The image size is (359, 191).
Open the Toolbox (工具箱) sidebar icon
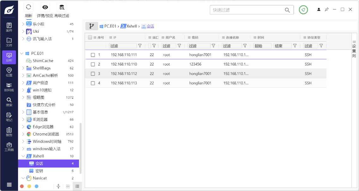(x=9, y=147)
